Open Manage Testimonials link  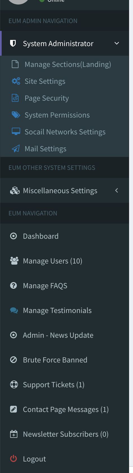click(65, 310)
